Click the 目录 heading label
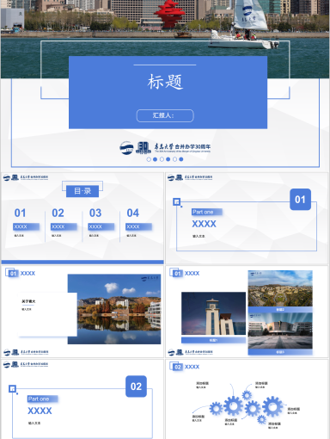This screenshot has height=439, width=330. (x=82, y=191)
